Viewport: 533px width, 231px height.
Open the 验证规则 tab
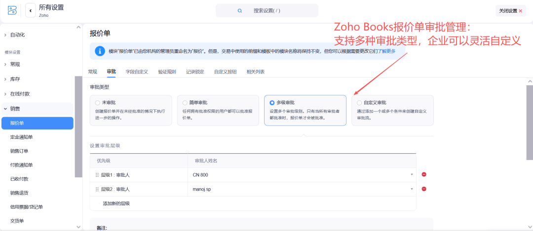(167, 71)
